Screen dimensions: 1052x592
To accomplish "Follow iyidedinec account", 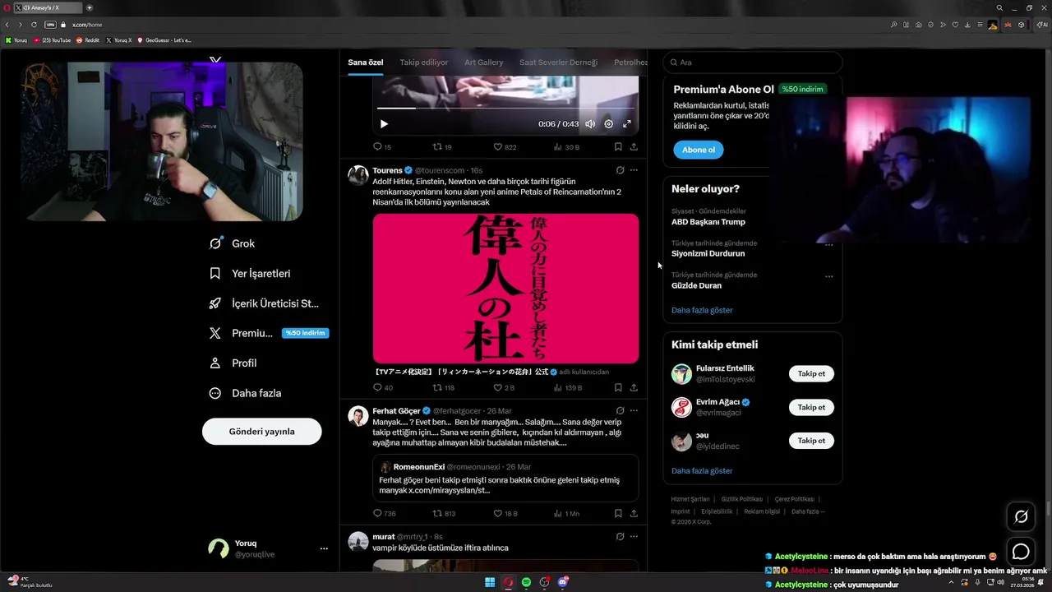I will tap(811, 441).
